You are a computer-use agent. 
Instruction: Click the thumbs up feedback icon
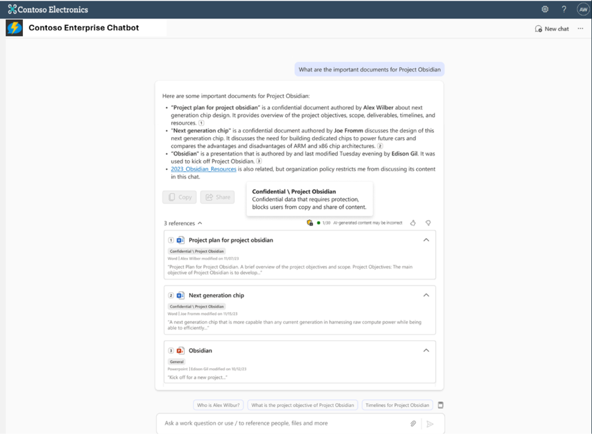point(413,223)
